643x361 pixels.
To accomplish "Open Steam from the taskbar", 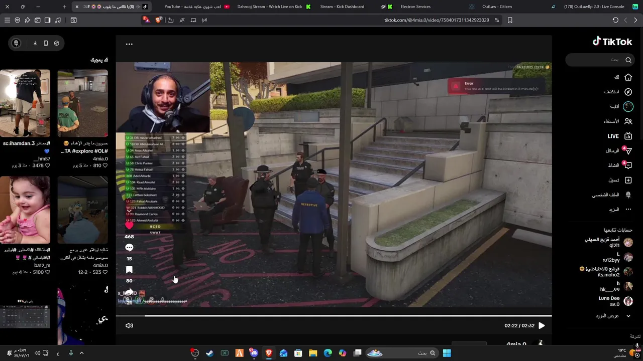I will [209, 353].
